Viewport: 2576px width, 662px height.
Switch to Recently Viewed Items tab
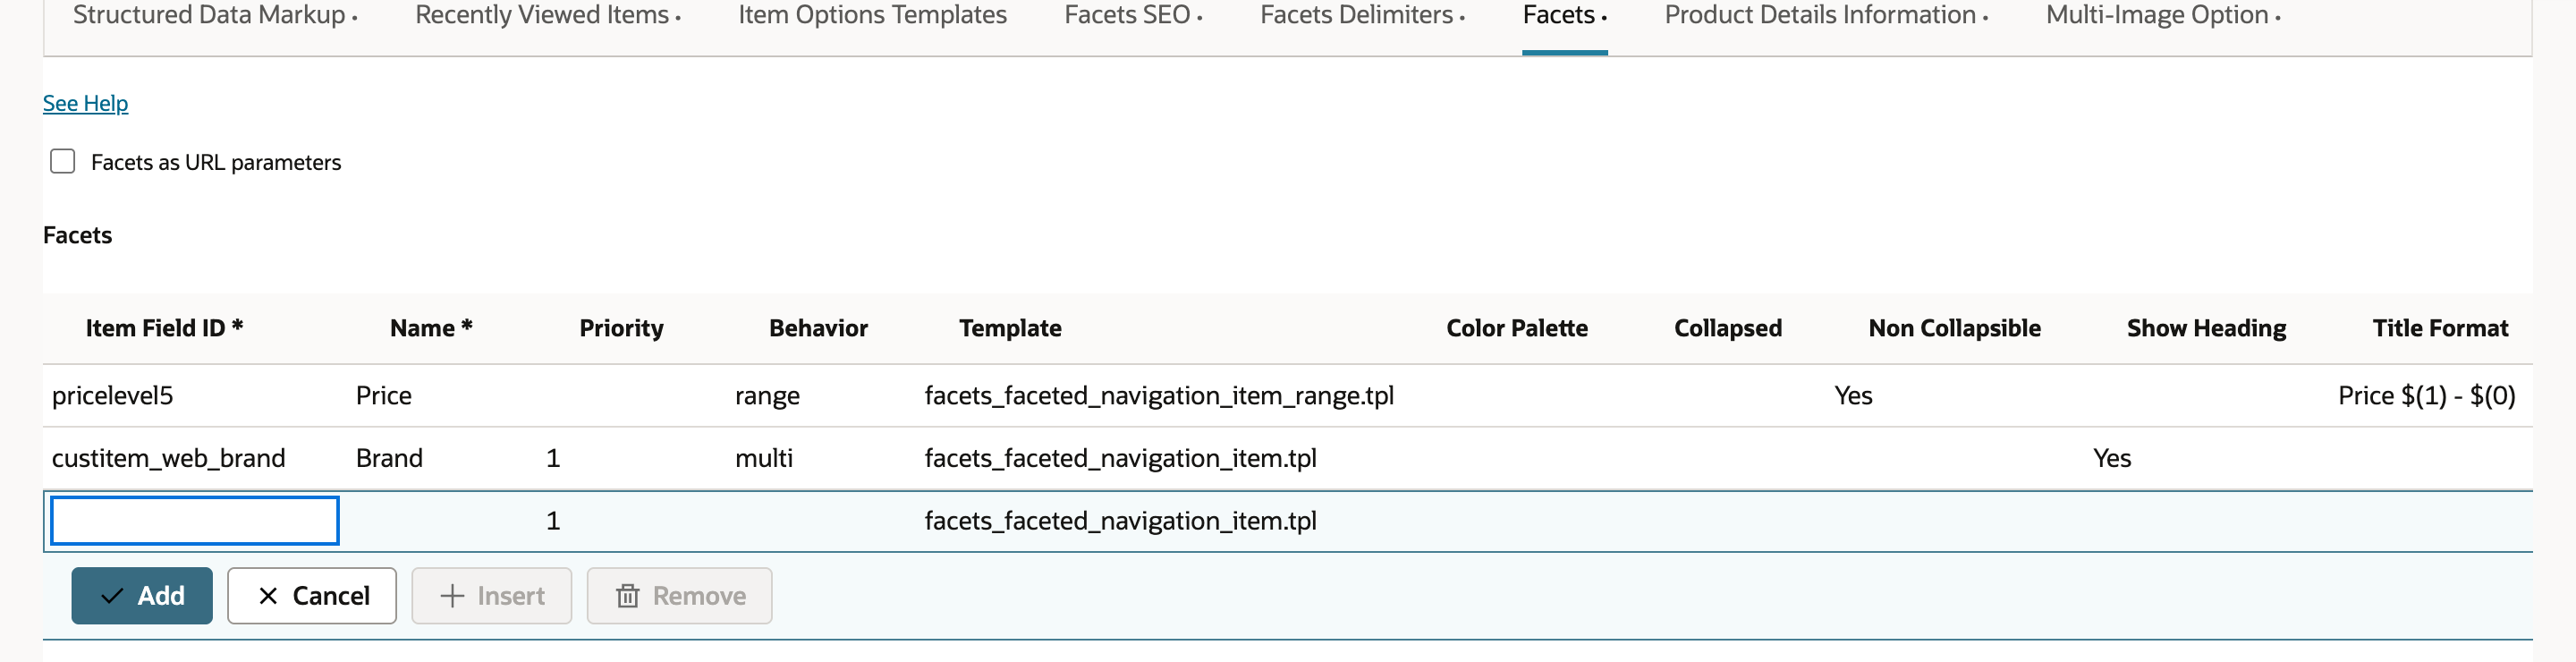tap(547, 15)
